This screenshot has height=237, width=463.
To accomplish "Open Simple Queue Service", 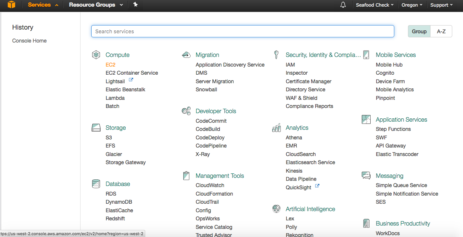I will pyautogui.click(x=401, y=185).
